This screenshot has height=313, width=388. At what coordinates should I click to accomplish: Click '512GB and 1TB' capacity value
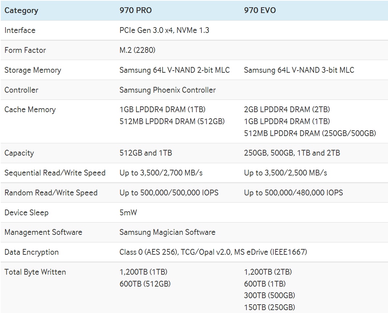(x=146, y=153)
